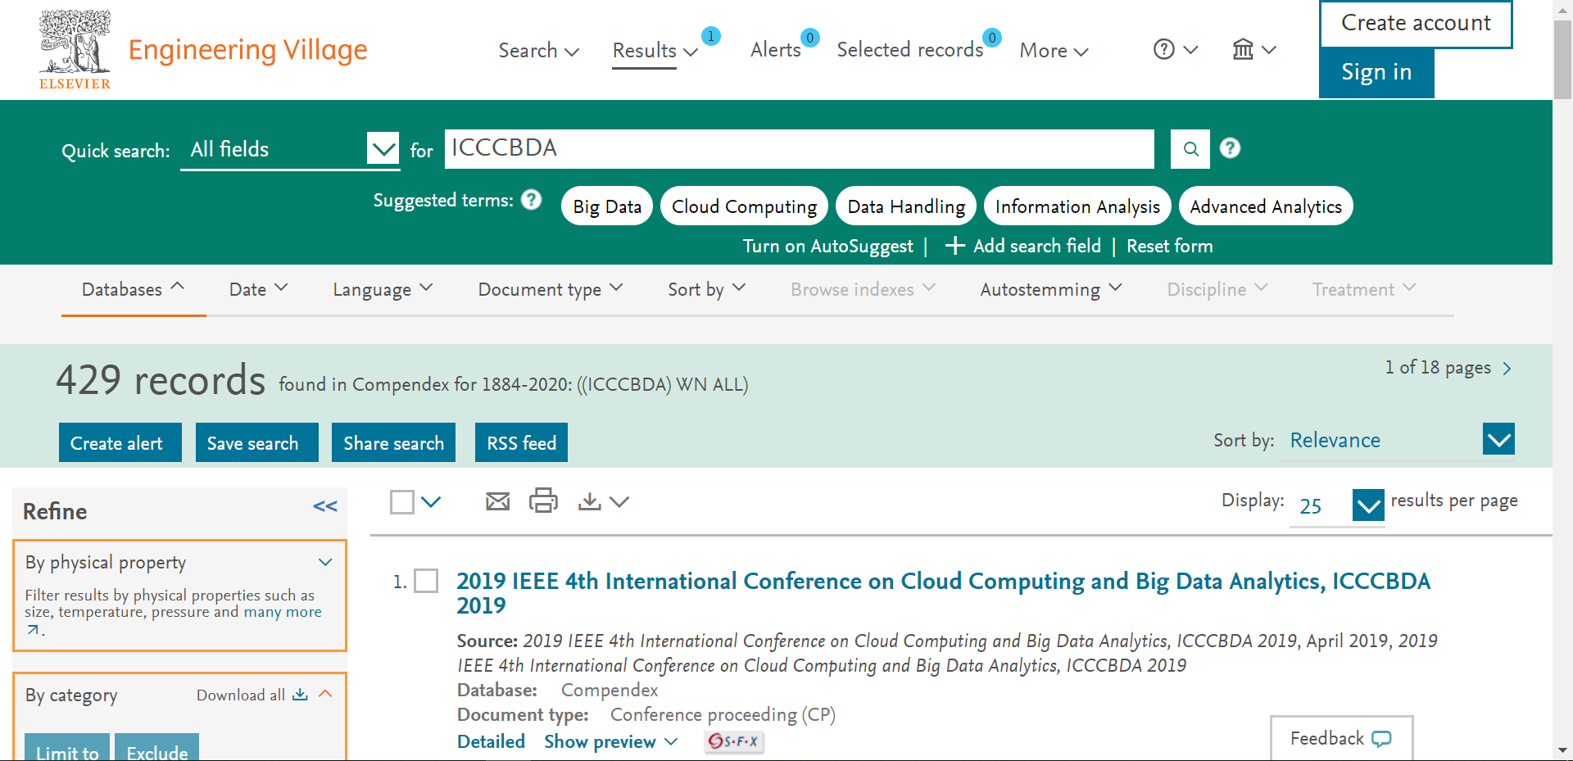Click Create alert button
Screen dimensions: 1573x761
[120, 442]
